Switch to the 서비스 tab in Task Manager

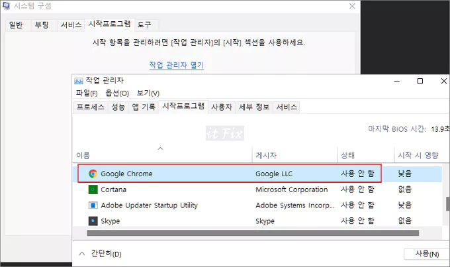tap(287, 107)
